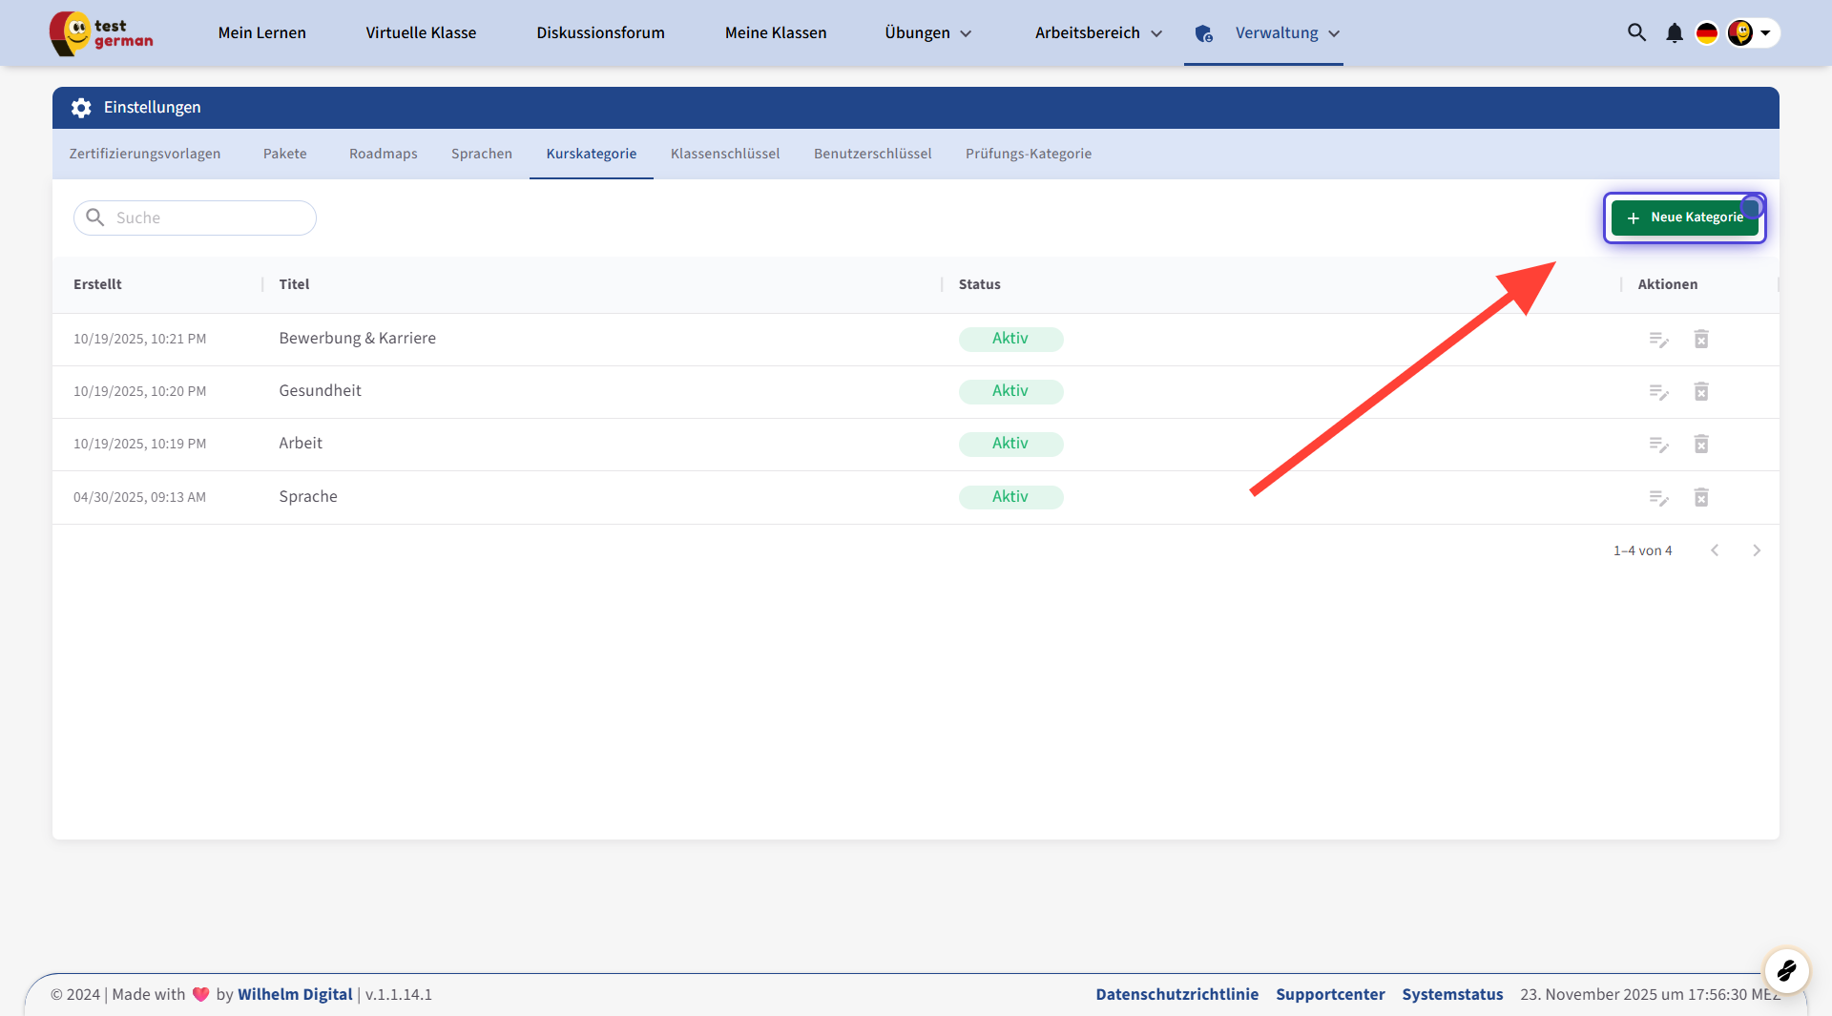The width and height of the screenshot is (1832, 1016).
Task: Switch to the Zertifizierungsvorlagen tab
Action: pos(144,154)
